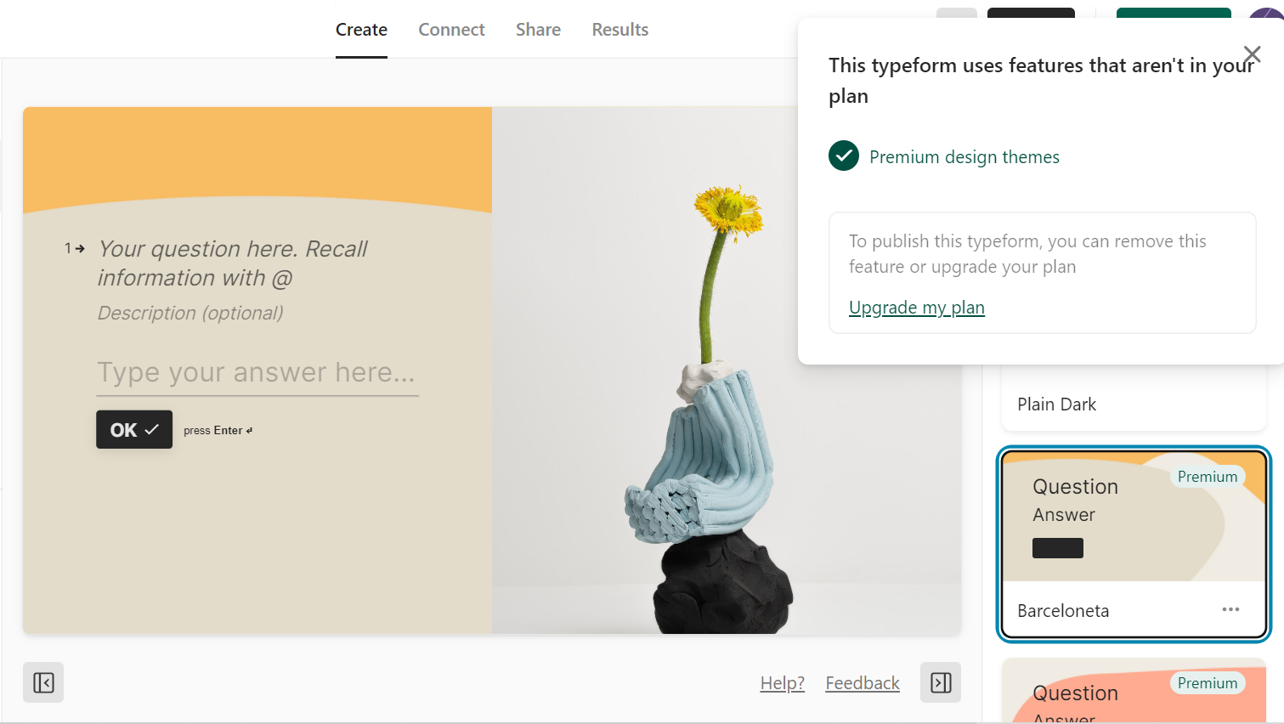
Task: Collapse the right sidebar panel icon
Action: (941, 682)
